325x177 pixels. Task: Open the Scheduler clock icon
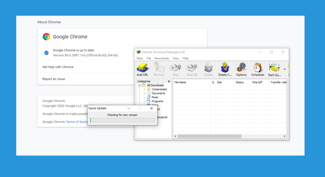click(258, 68)
